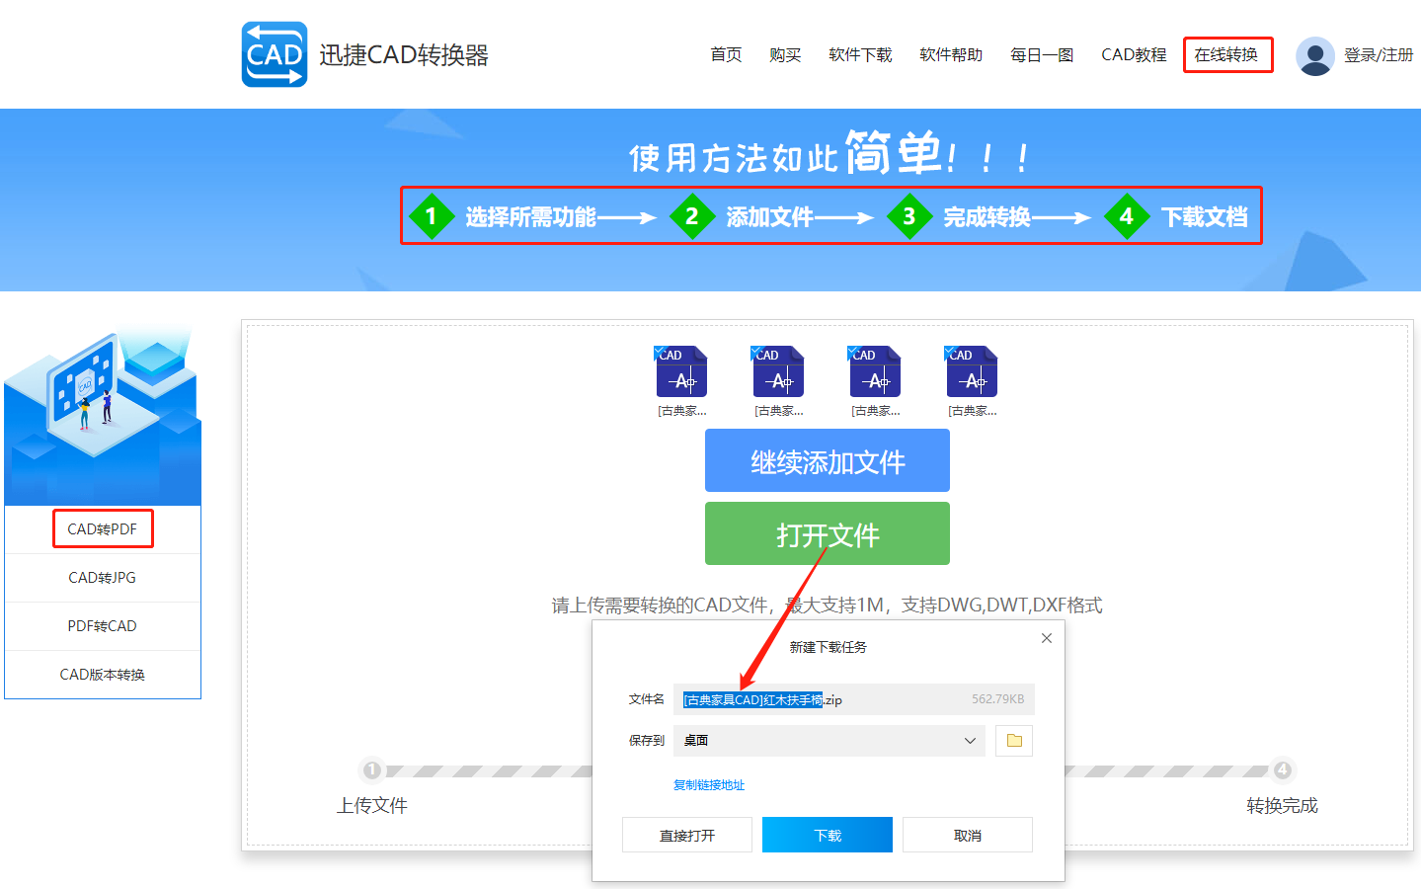Click 登录/注册 link
The width and height of the screenshot is (1421, 889).
coord(1379,55)
